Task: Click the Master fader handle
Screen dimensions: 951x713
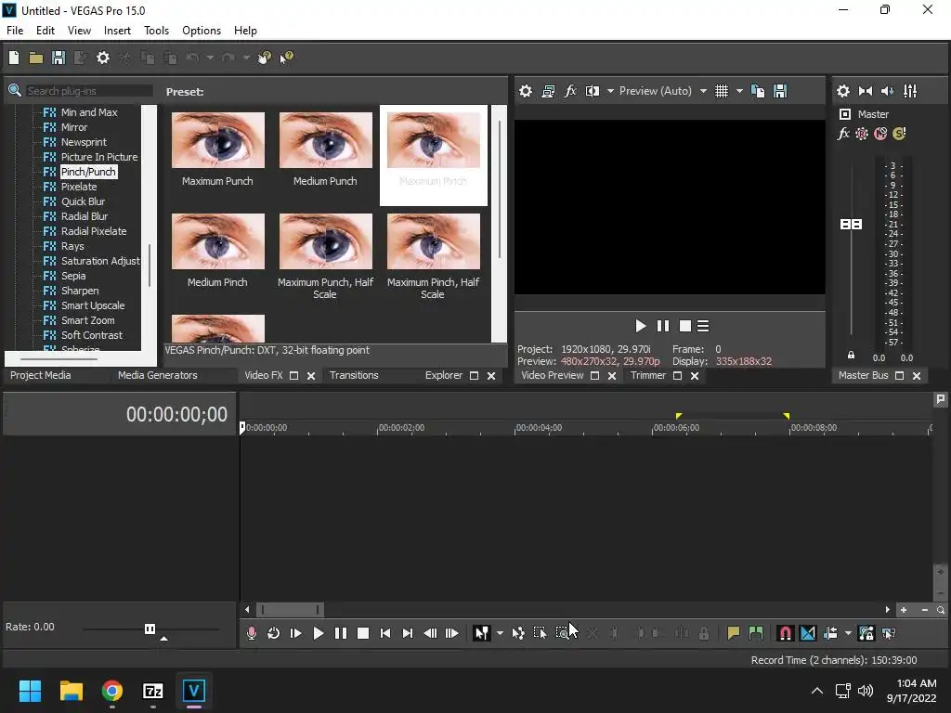Action: click(x=851, y=225)
